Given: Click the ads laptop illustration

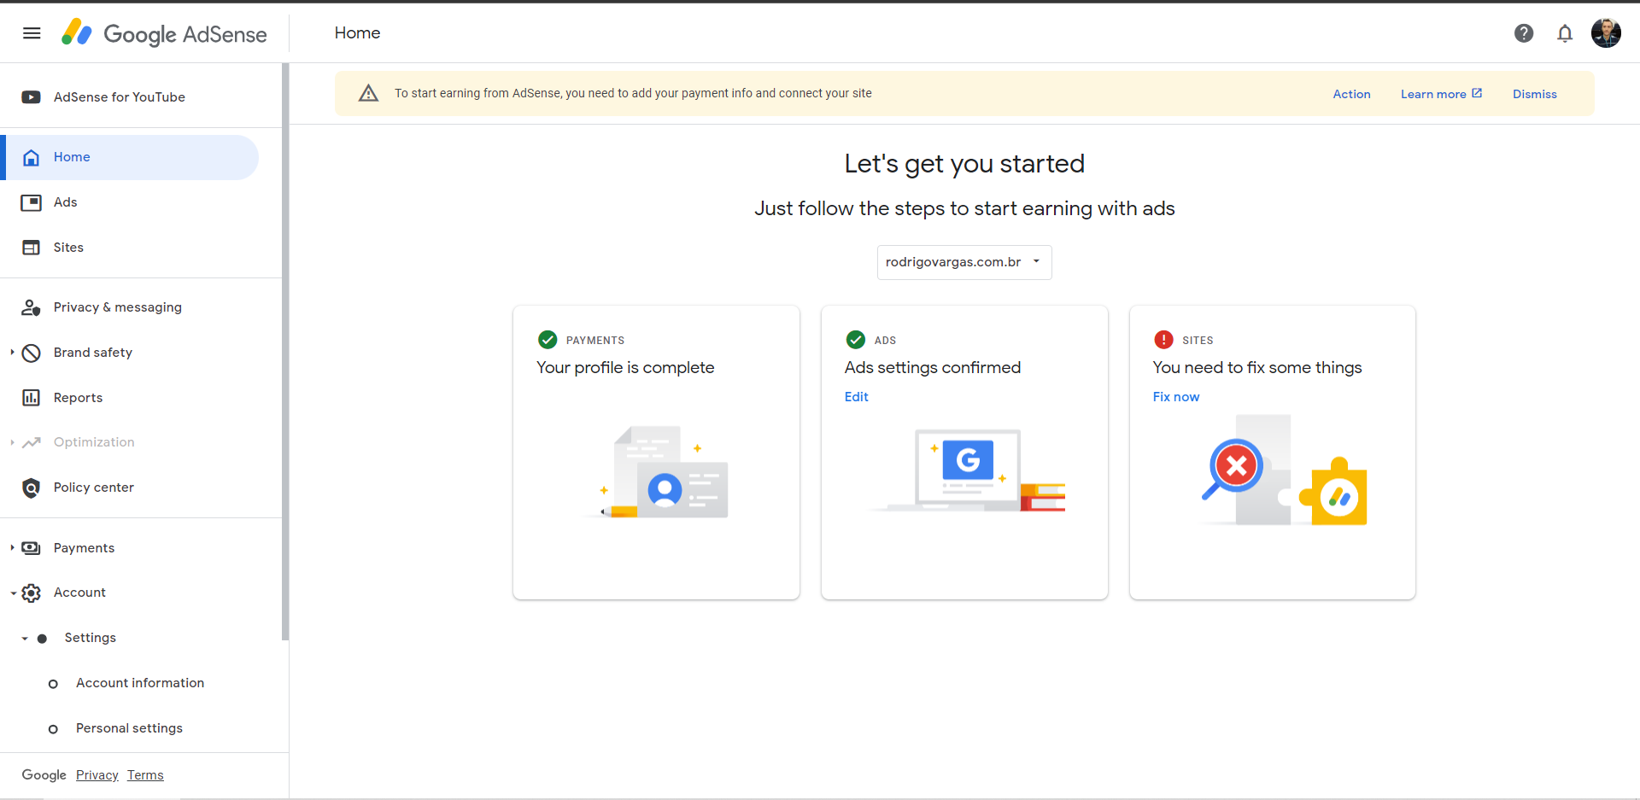Looking at the screenshot, I should click(965, 470).
